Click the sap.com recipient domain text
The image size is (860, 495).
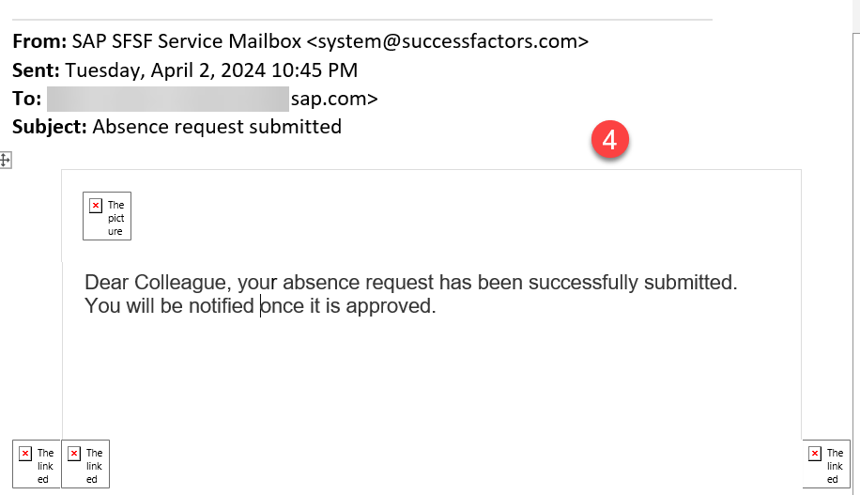[x=334, y=99]
